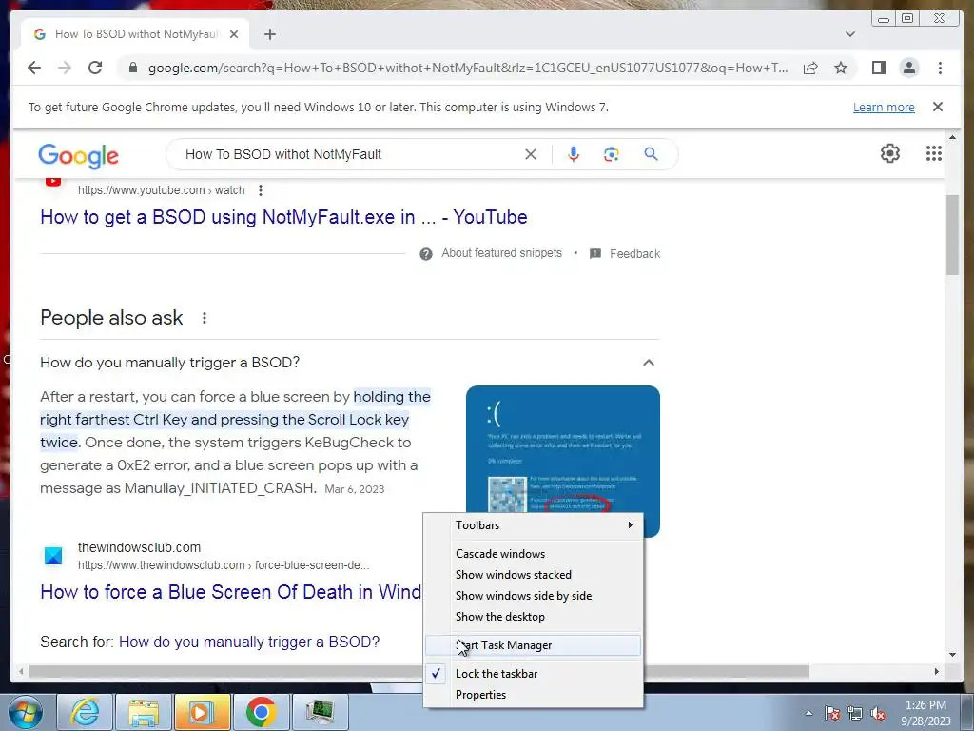Open Windows Media Player on taskbar
This screenshot has width=974, height=731.
tap(202, 712)
